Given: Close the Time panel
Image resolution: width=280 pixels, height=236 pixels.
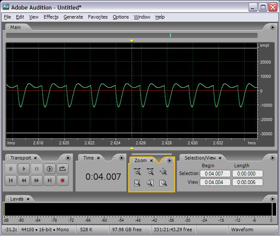Looking at the screenshot, I should point(98,158).
